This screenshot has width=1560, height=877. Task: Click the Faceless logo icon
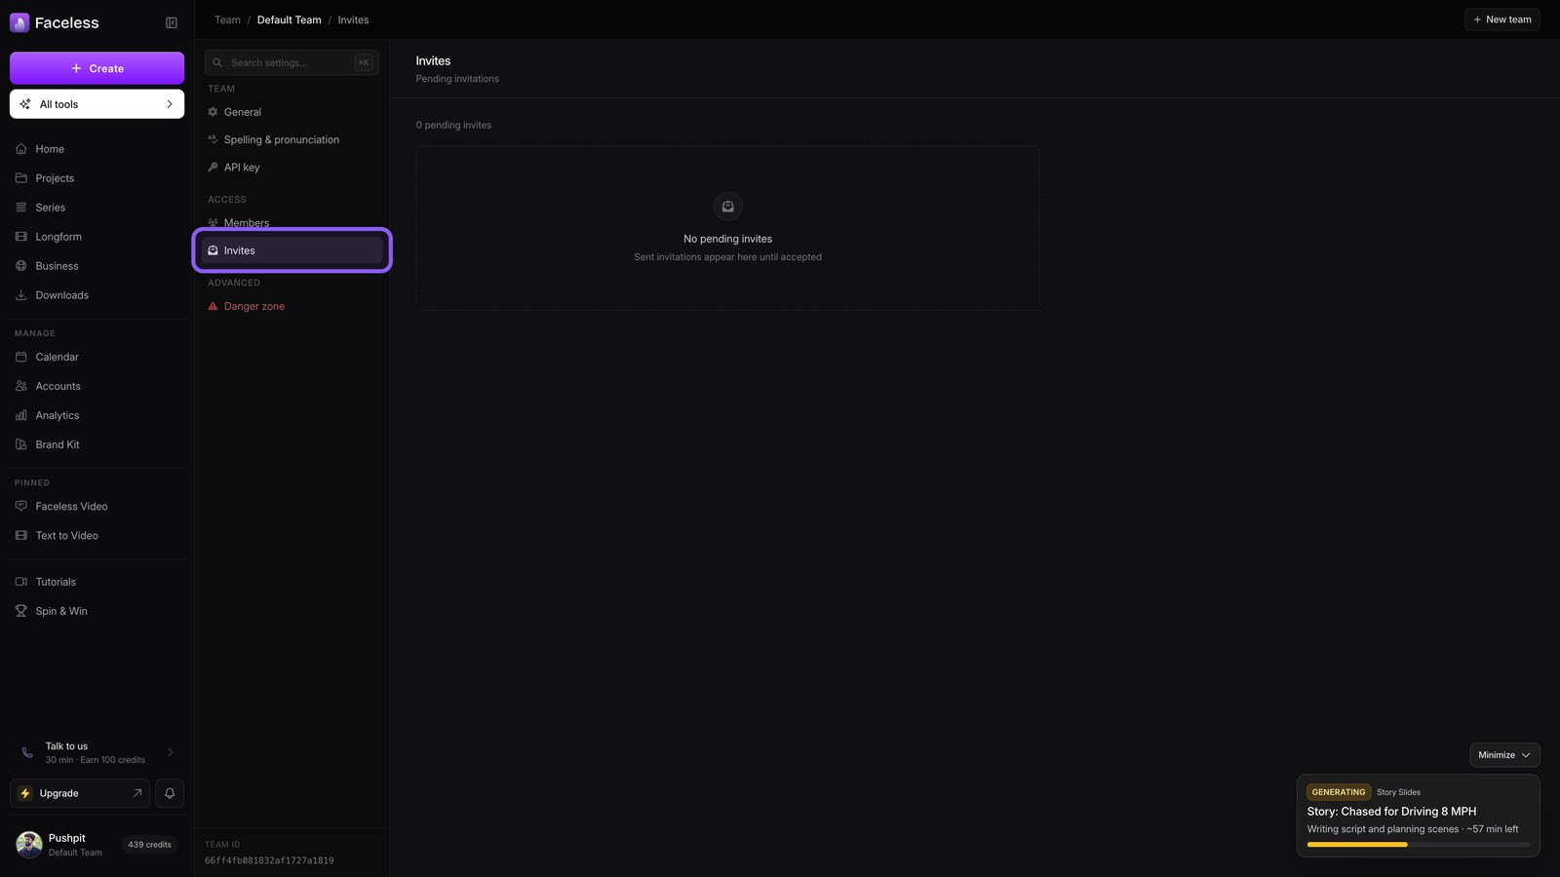(19, 22)
